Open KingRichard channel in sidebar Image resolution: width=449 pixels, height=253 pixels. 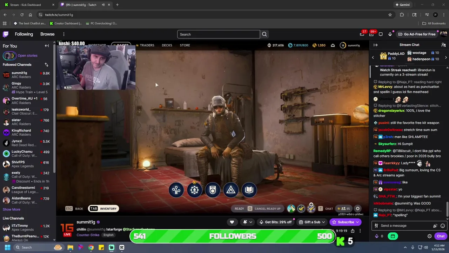pos(26,132)
